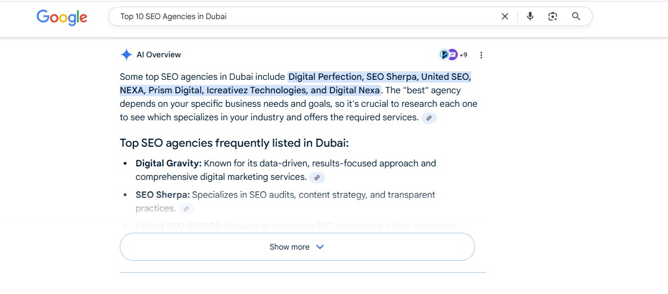Click the Top SEO agencies frequently listed heading
Viewport: 668px width, 294px height.
pyautogui.click(x=234, y=143)
